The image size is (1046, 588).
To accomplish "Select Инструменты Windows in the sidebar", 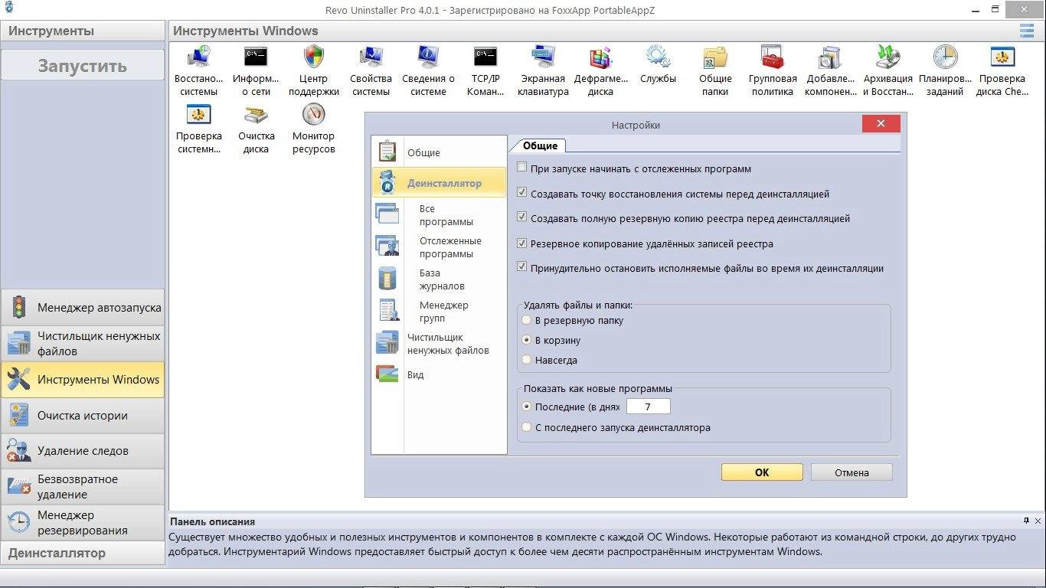I will click(x=83, y=380).
